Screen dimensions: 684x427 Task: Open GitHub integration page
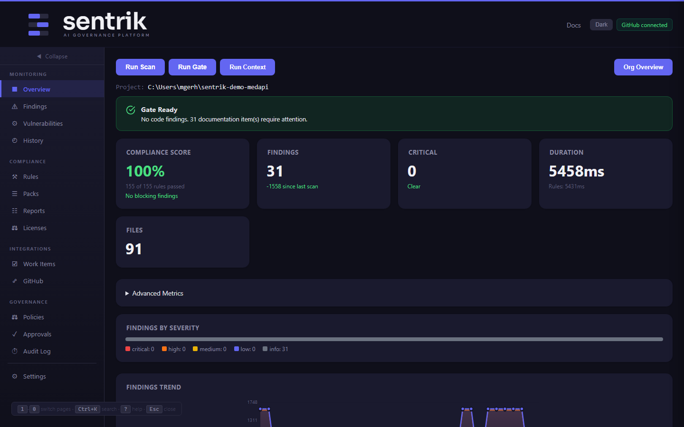click(52, 281)
